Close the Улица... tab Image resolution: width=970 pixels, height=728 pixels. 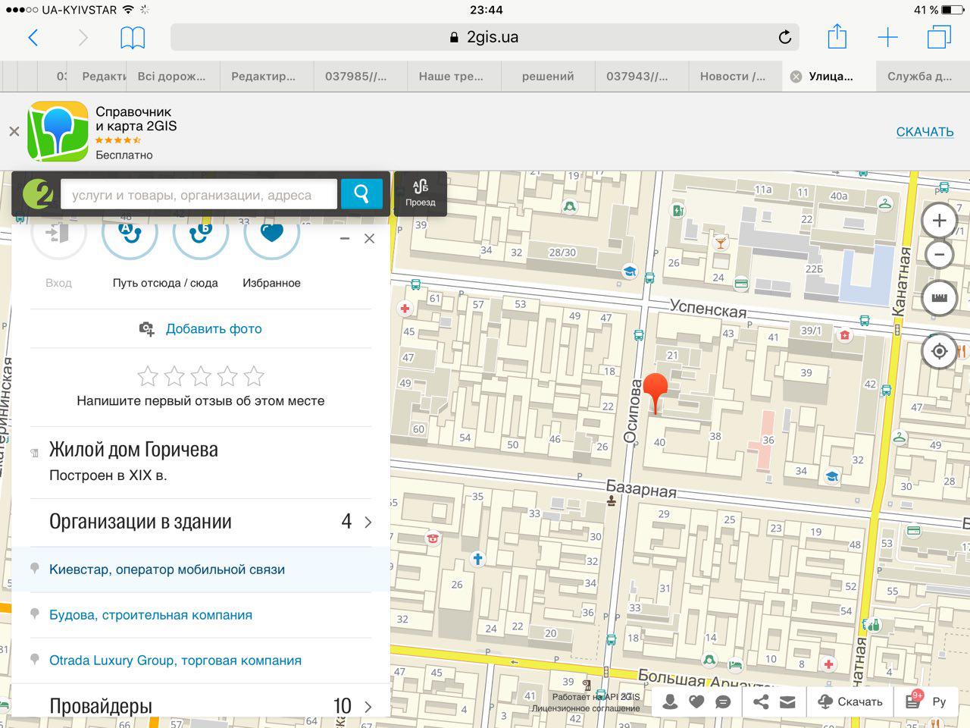coord(796,76)
